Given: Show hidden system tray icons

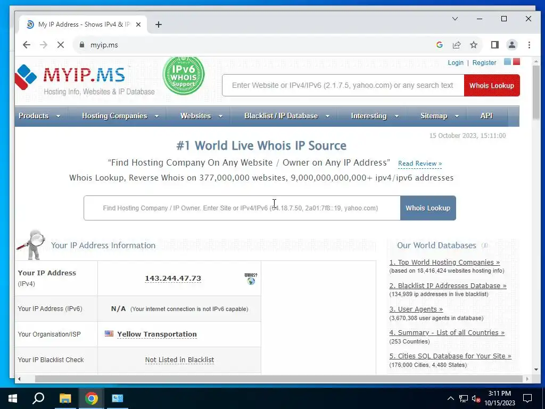Looking at the screenshot, I should (450, 398).
